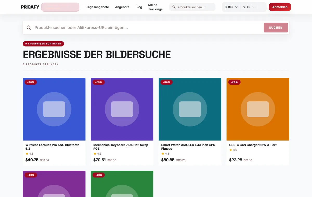312x197 pixels.
Task: Click the star rating icon for Mechanical Keyboard
Action: coord(95,154)
